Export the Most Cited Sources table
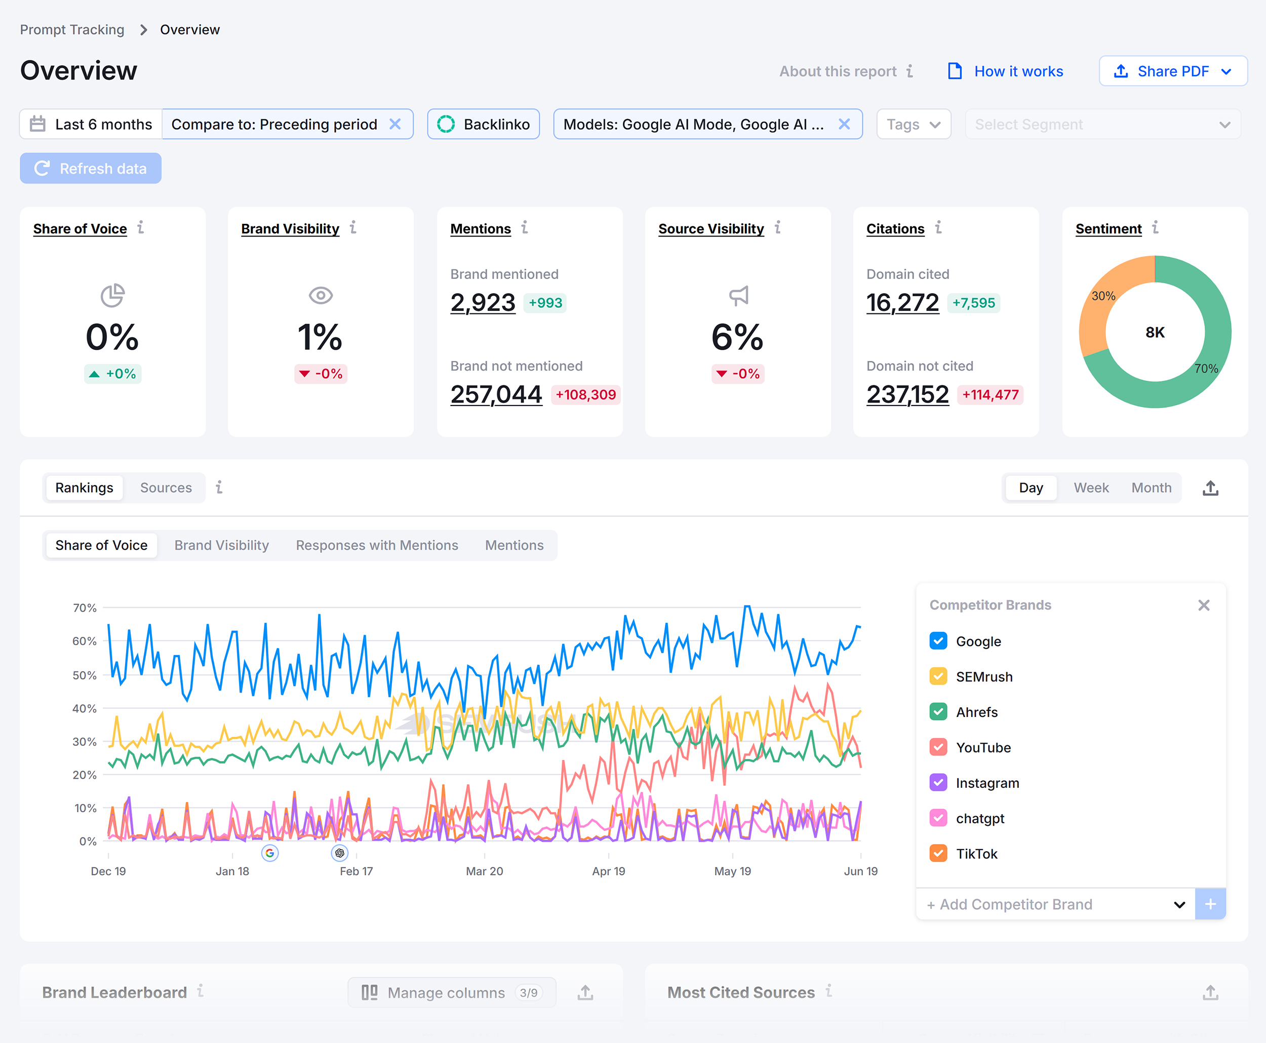Viewport: 1266px width, 1043px height. [1210, 992]
